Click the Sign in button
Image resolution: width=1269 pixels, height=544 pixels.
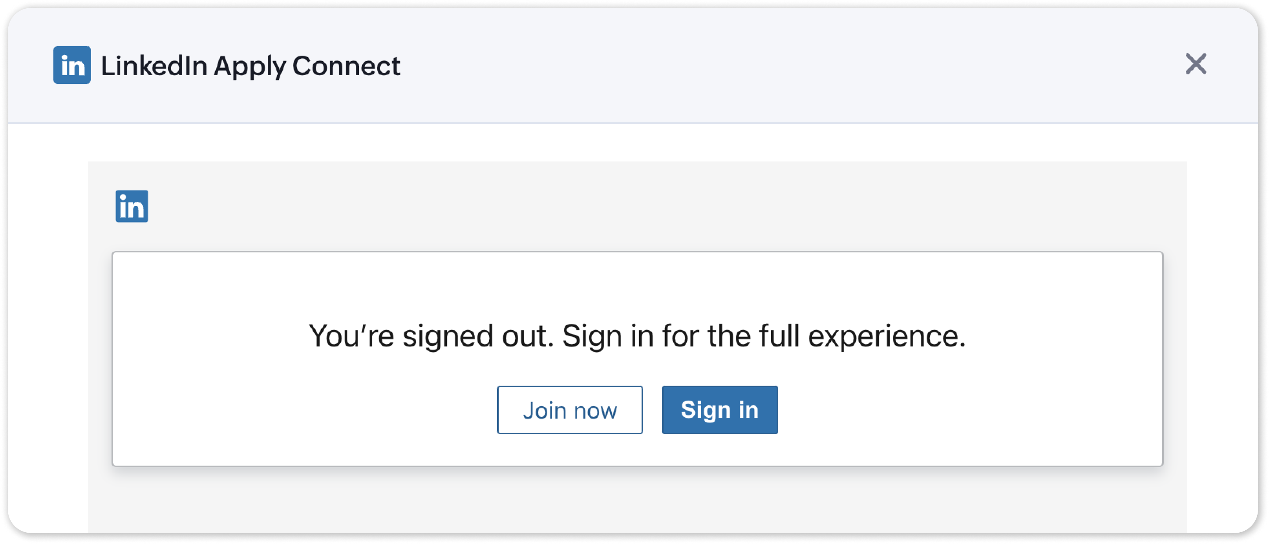tap(720, 410)
